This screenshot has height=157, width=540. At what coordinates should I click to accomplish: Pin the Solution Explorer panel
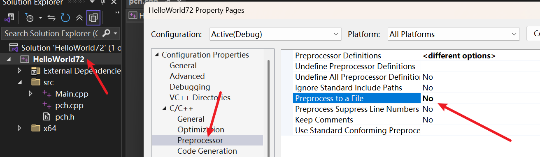(103, 3)
